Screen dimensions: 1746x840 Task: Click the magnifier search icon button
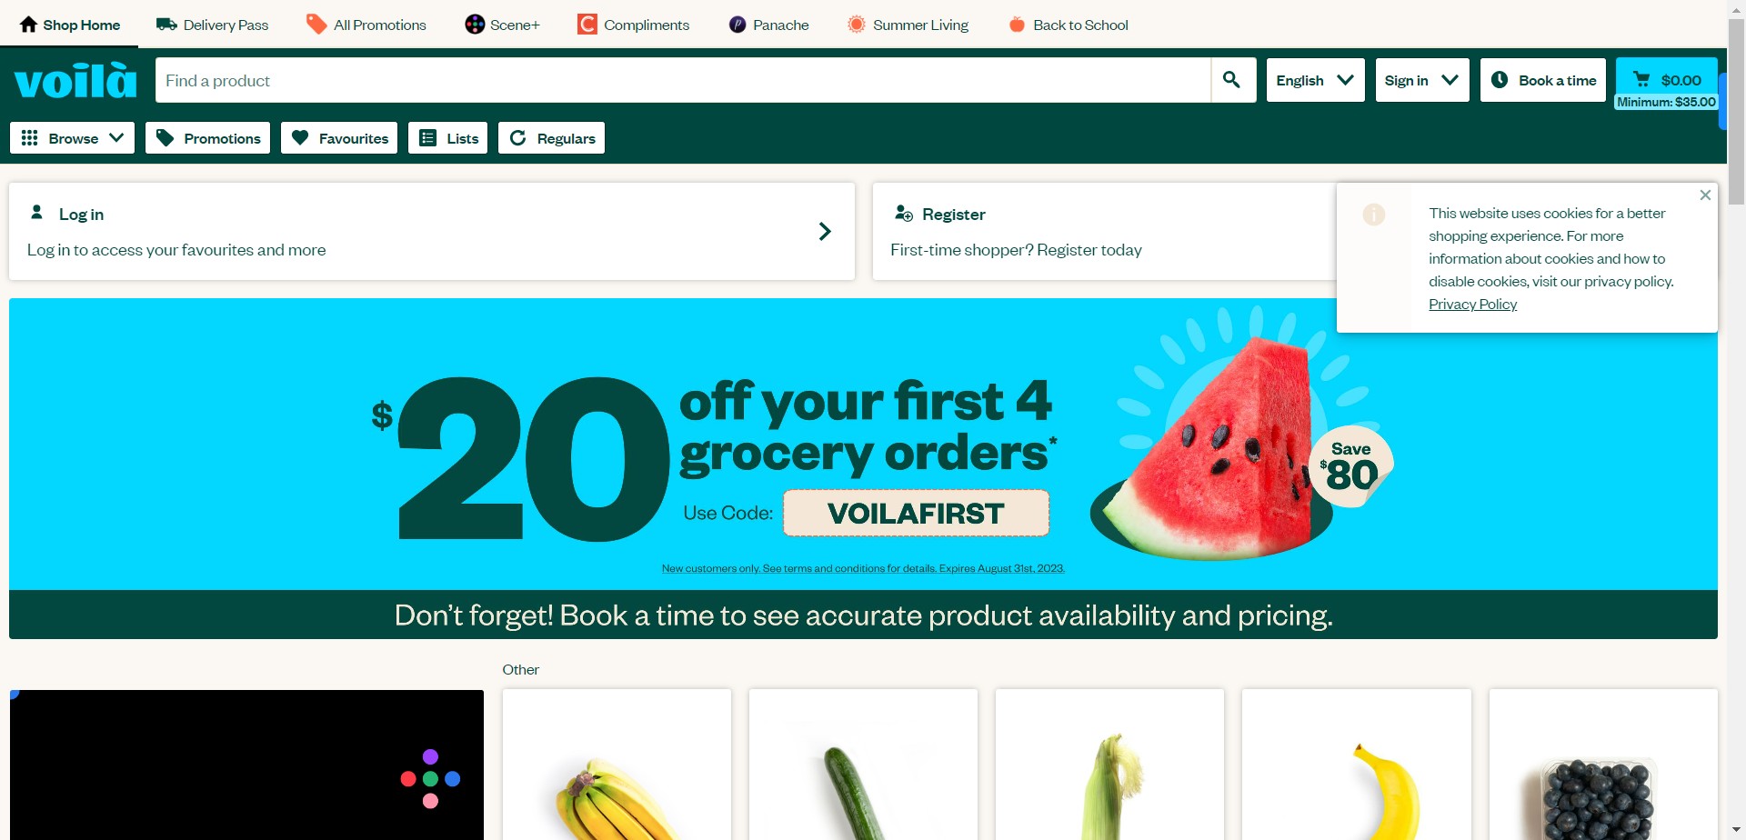pos(1233,80)
